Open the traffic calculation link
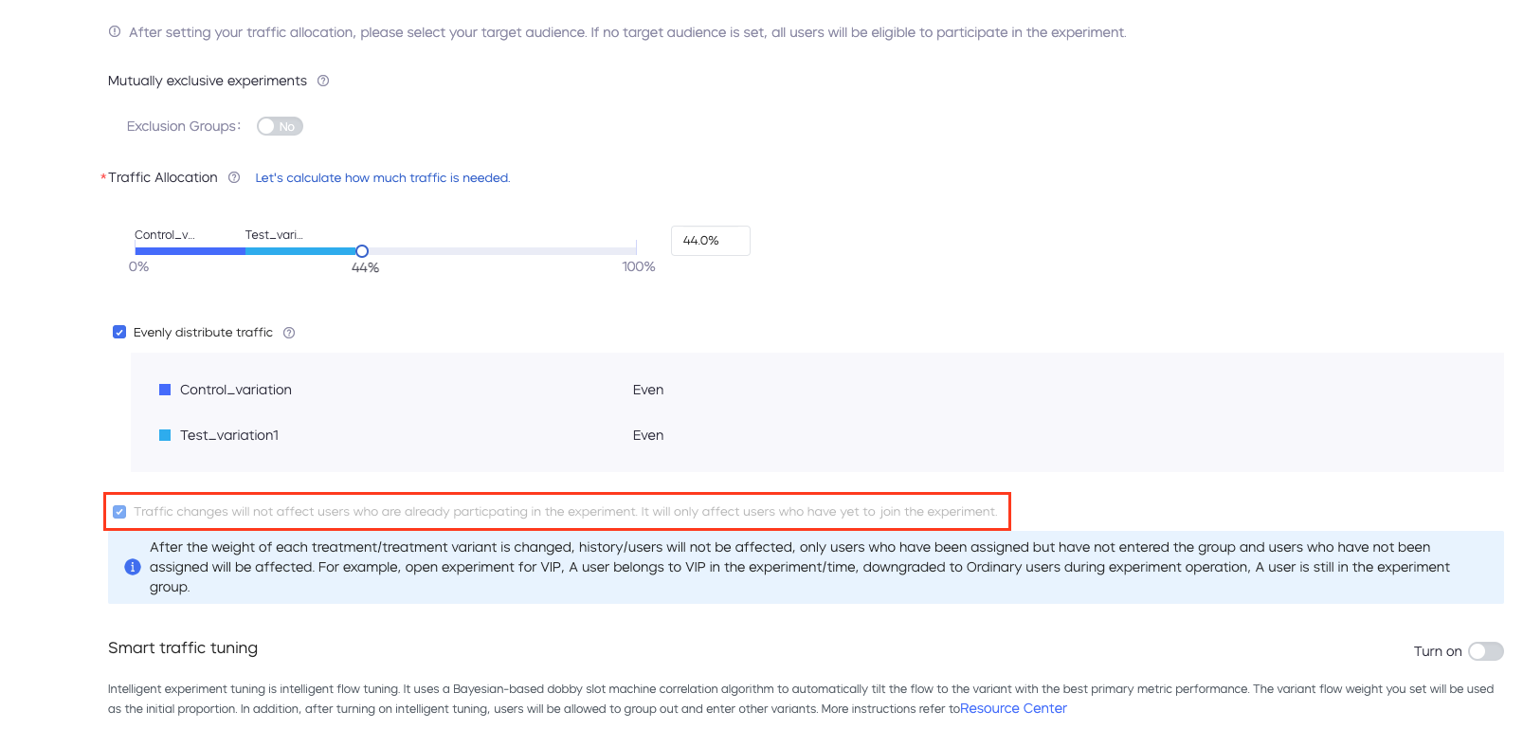The width and height of the screenshot is (1523, 747). 383,177
